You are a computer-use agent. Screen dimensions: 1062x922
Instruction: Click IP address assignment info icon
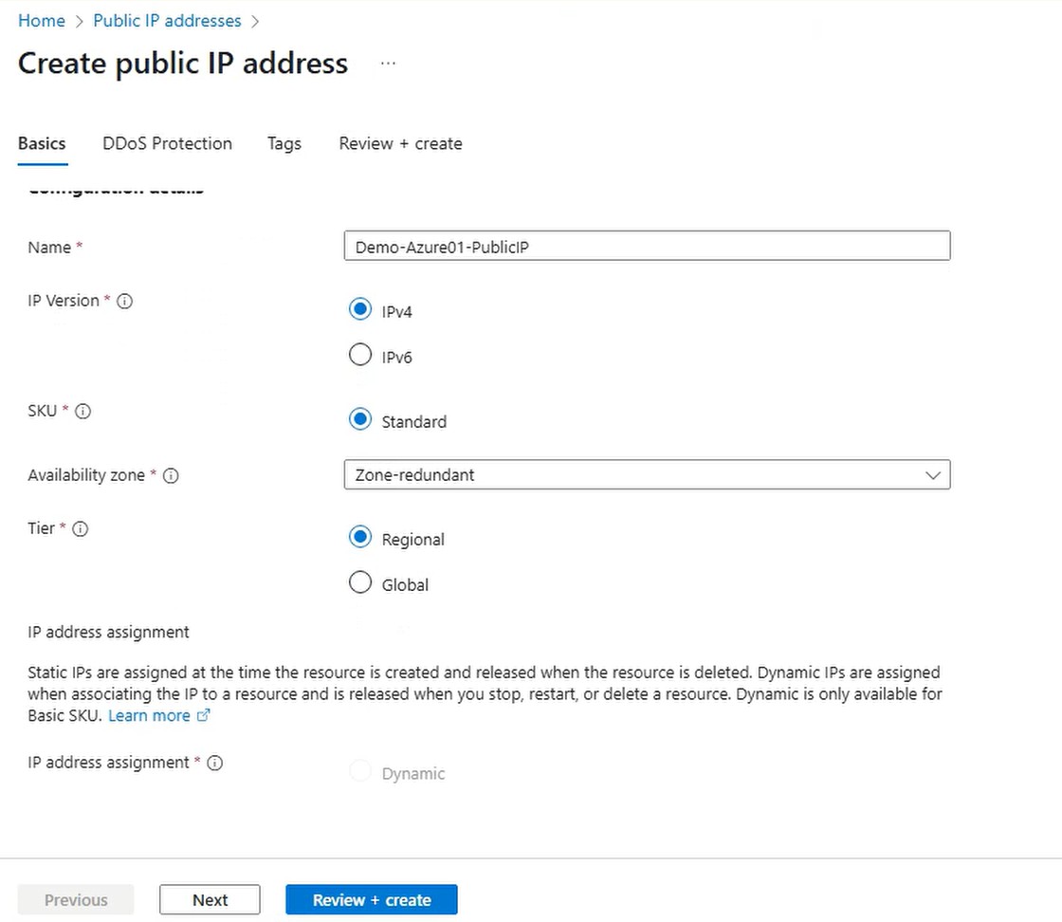pyautogui.click(x=215, y=763)
